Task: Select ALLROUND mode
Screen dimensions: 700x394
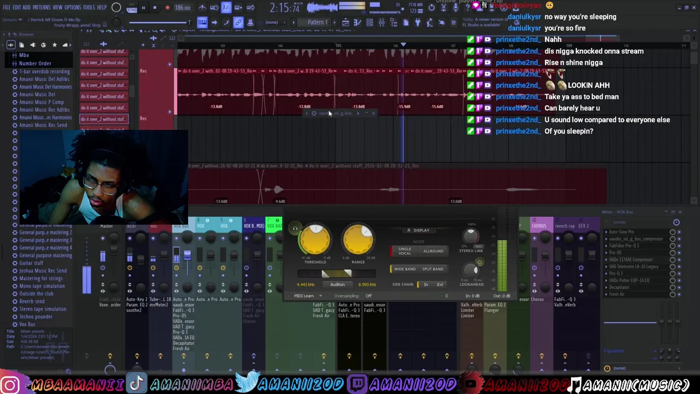Action: [433, 251]
